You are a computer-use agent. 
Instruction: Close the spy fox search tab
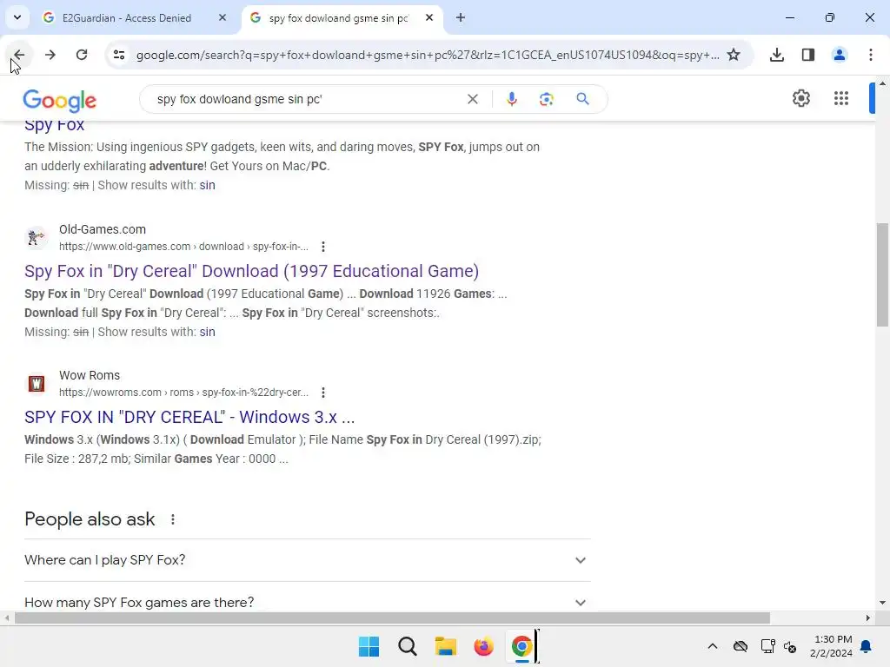coord(429,17)
